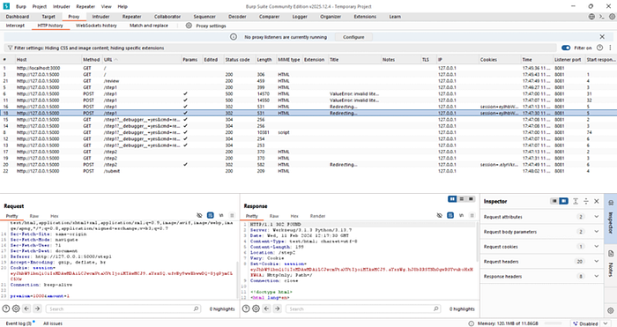Toggle hide non-printable in Request pane

tap(199, 215)
